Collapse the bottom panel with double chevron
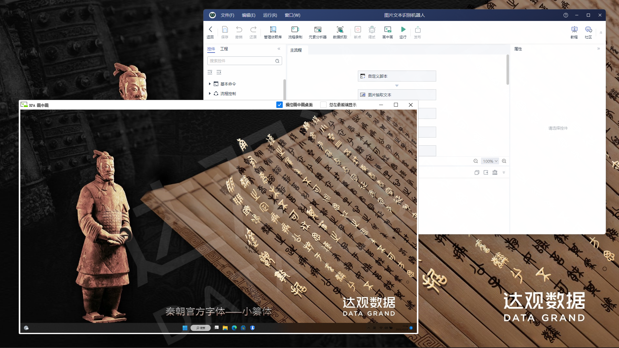619x348 pixels. point(504,172)
